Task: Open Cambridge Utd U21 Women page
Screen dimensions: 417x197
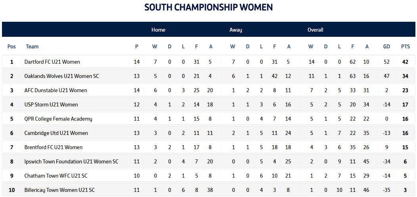Action: pos(56,133)
